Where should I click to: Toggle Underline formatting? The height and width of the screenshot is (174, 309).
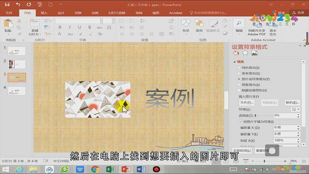(x=80, y=27)
